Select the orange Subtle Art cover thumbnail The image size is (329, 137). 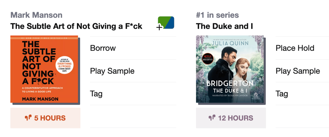[44, 69]
